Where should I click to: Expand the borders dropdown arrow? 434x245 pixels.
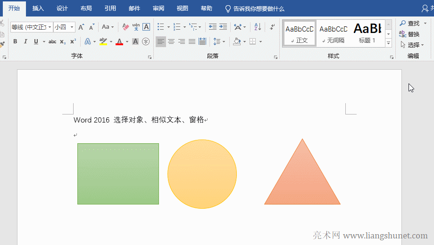[261, 42]
